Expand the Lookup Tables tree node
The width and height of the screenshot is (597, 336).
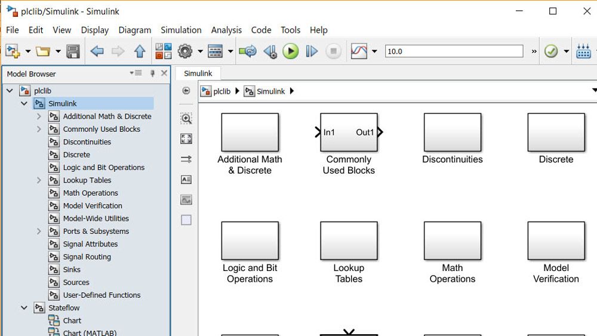(x=39, y=180)
